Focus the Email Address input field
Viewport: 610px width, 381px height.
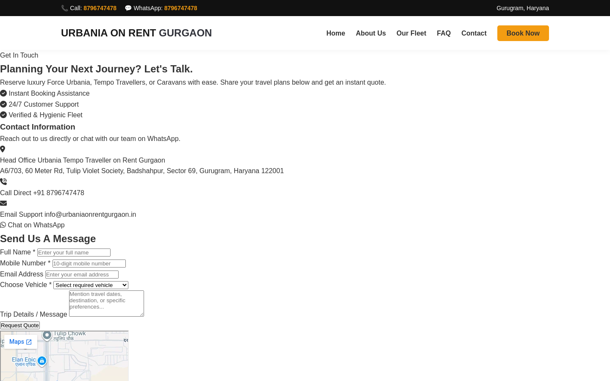coord(82,274)
